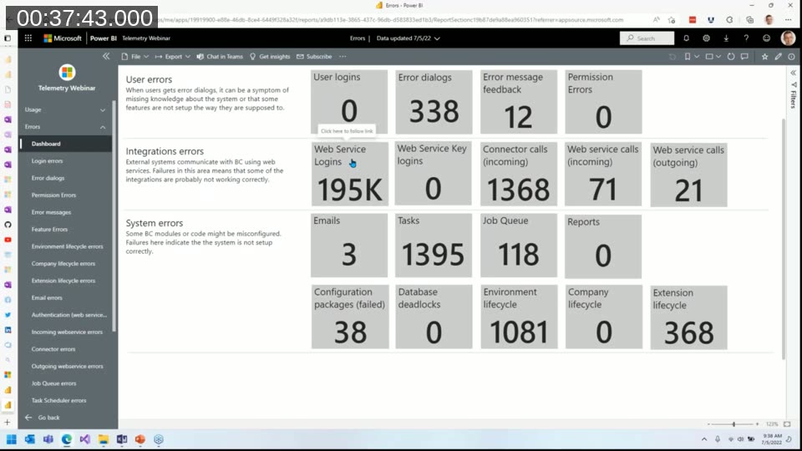
Task: Click the edit pencil icon in toolbar
Action: [x=778, y=57]
